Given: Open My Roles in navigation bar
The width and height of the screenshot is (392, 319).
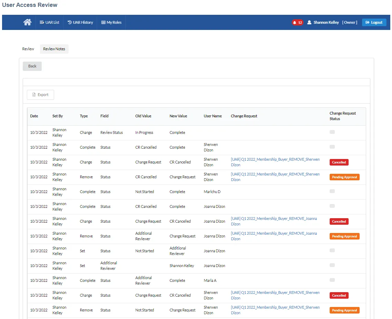Looking at the screenshot, I should pyautogui.click(x=111, y=22).
